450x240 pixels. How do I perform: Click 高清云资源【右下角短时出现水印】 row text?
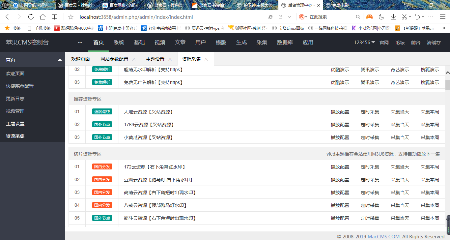[x=160, y=193]
